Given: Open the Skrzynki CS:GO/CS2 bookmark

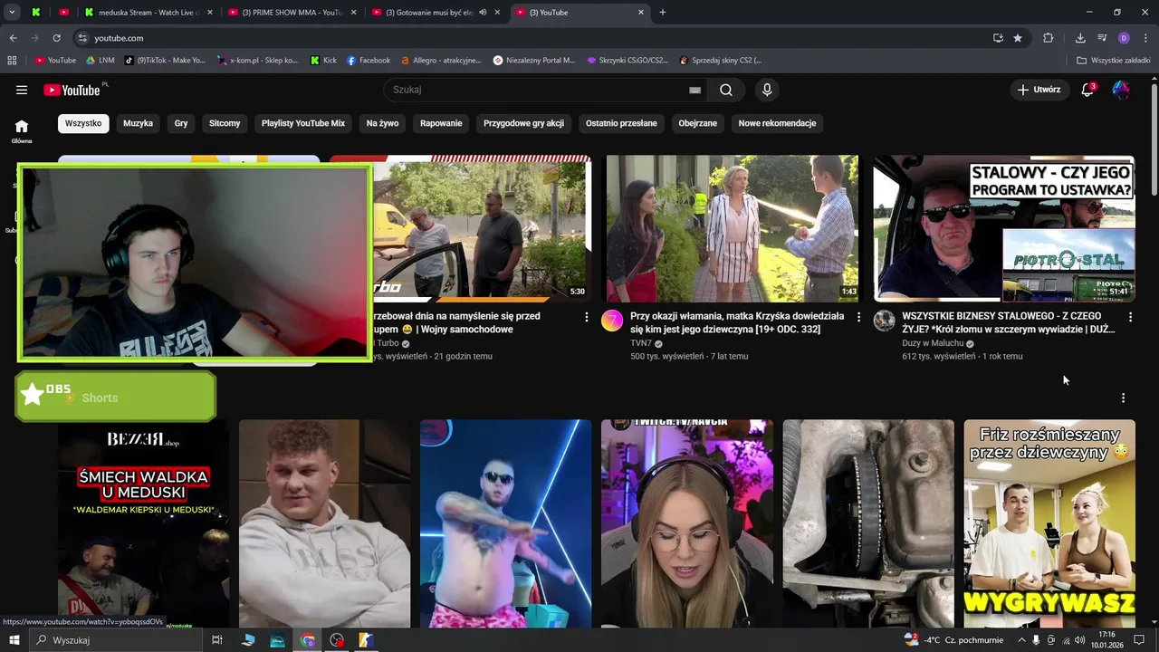Looking at the screenshot, I should coord(627,61).
